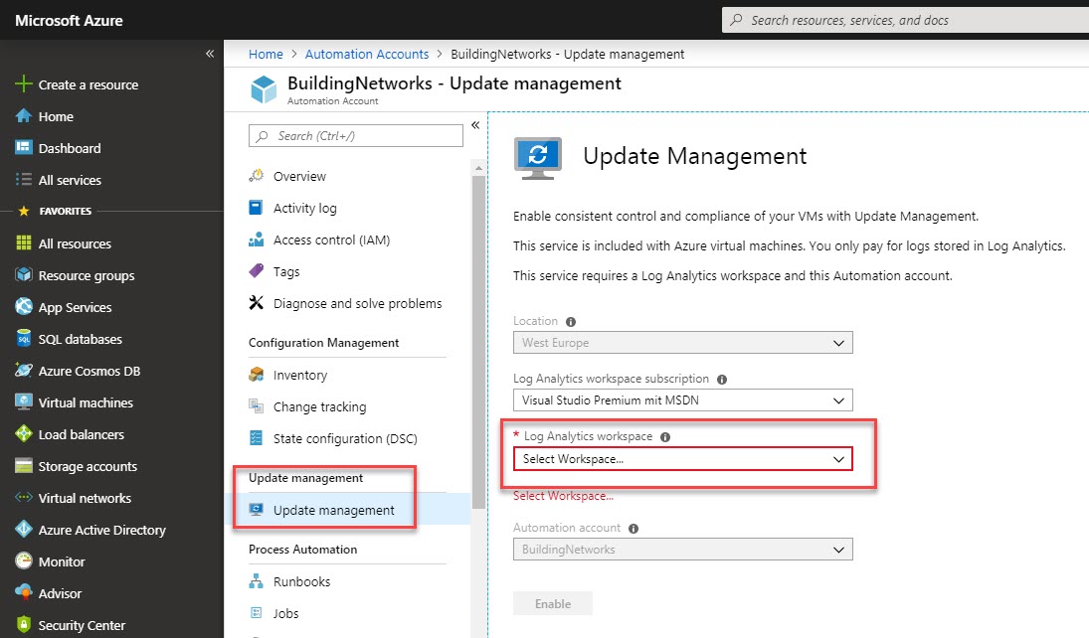1089x638 pixels.
Task: Click the red Select Workspace validation text
Action: pos(563,496)
